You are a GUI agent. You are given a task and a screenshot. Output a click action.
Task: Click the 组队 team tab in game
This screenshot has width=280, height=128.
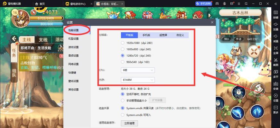click(x=14, y=73)
